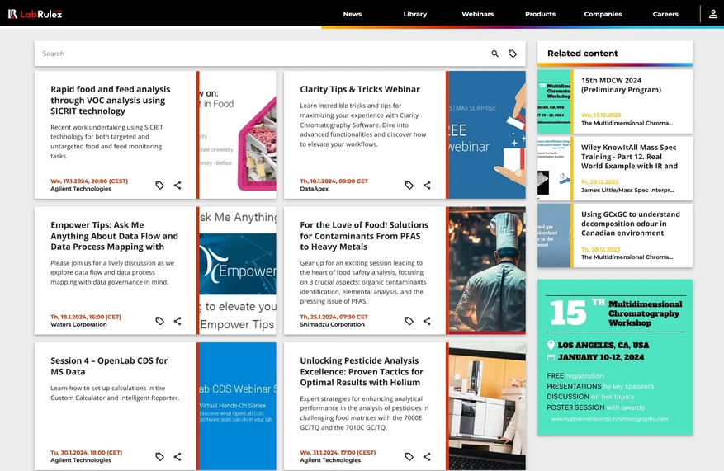Image resolution: width=724 pixels, height=471 pixels.
Task: Share the Session 4 OpenLab CDS webinar
Action: [177, 456]
